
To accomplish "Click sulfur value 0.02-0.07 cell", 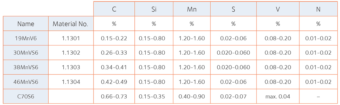I will point(233,96).
